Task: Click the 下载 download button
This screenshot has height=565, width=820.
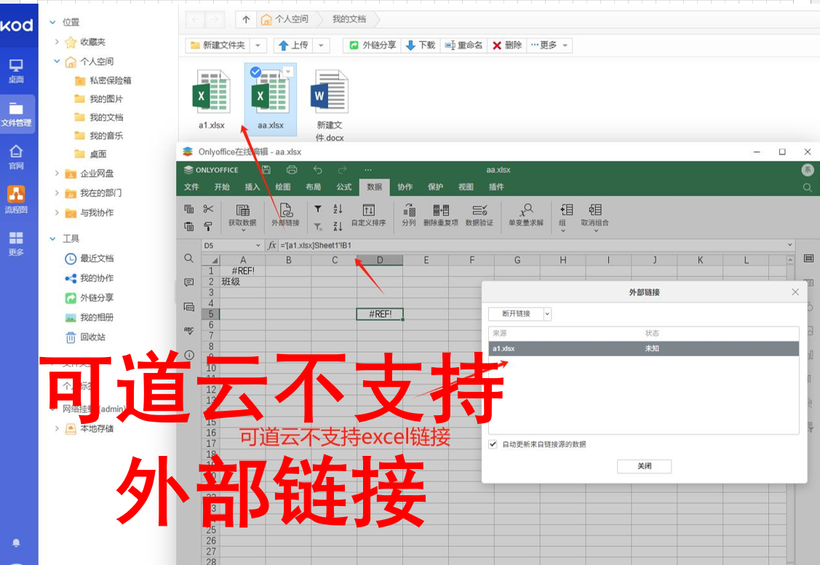Action: pos(421,46)
